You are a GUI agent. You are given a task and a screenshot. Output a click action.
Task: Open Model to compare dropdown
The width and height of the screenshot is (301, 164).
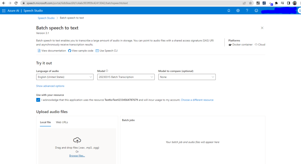click(187, 77)
